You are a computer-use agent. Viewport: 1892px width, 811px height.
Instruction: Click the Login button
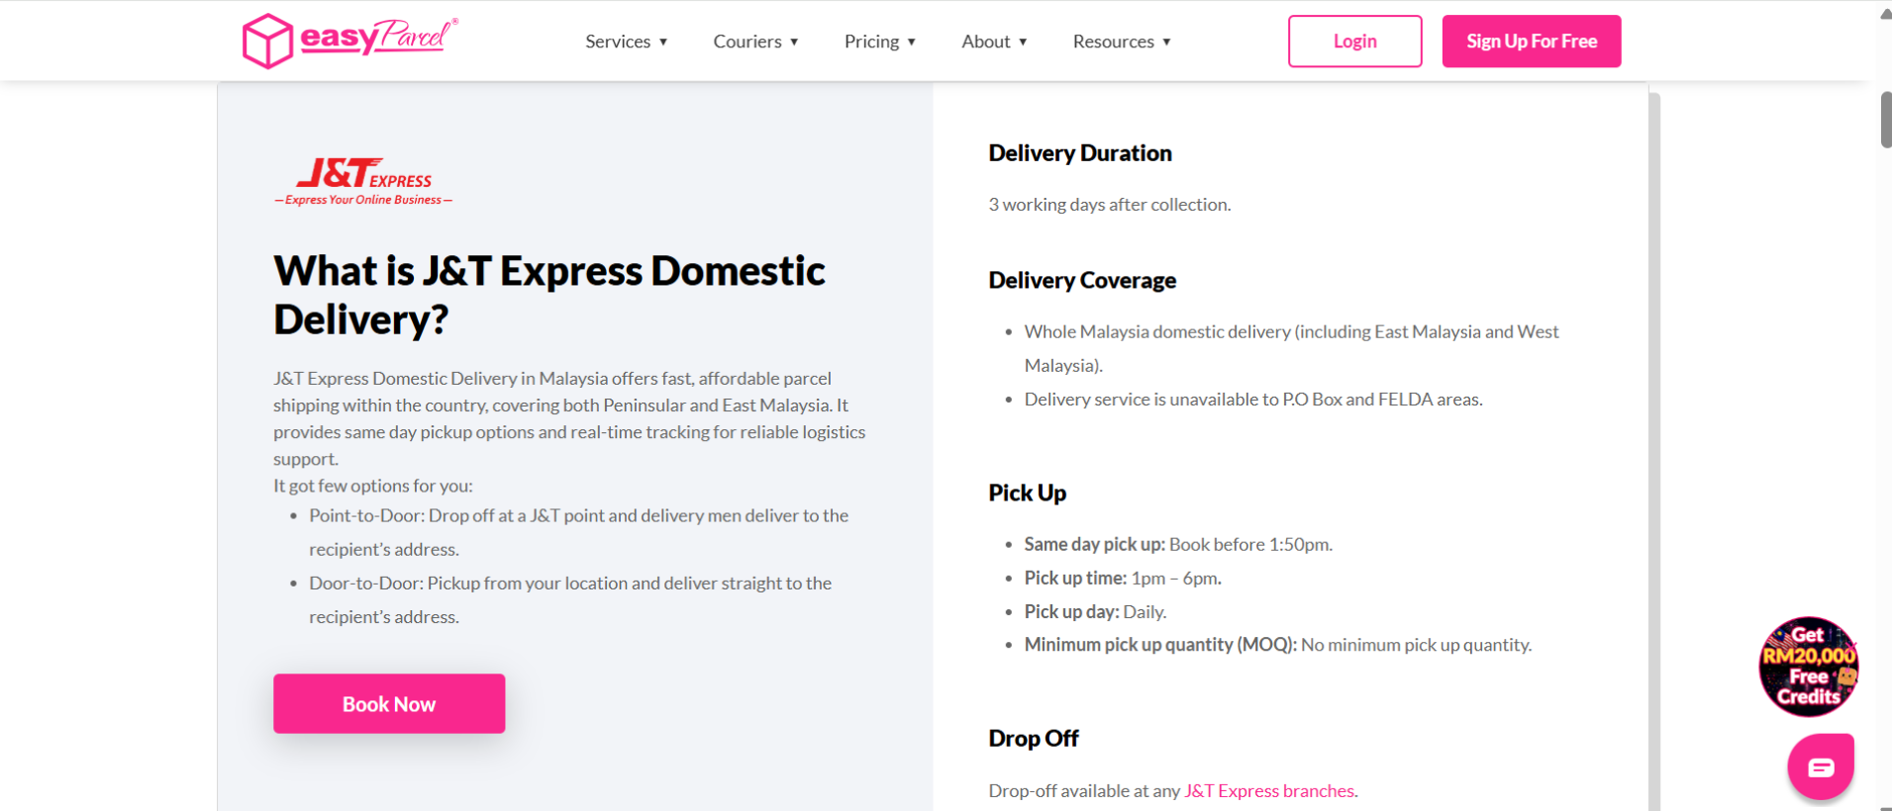coord(1354,42)
